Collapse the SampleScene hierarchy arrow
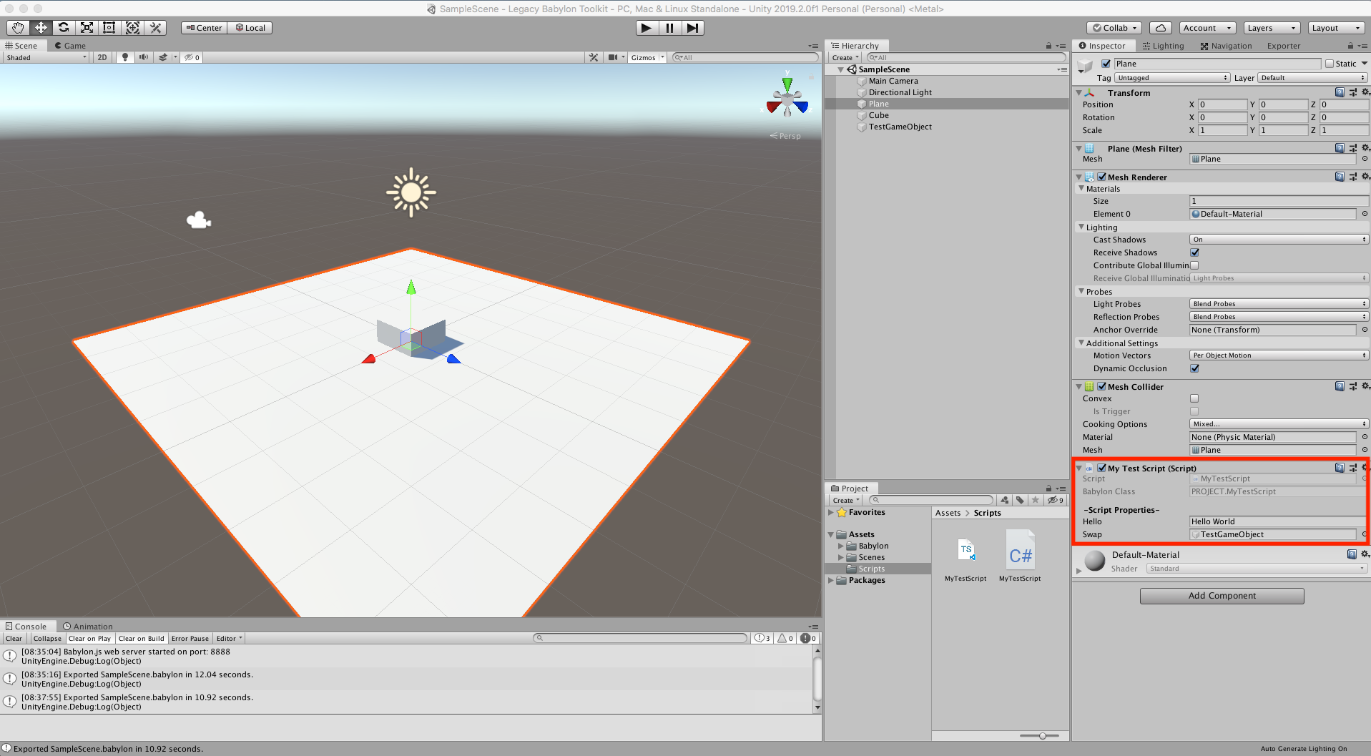Viewport: 1371px width, 756px height. (840, 69)
